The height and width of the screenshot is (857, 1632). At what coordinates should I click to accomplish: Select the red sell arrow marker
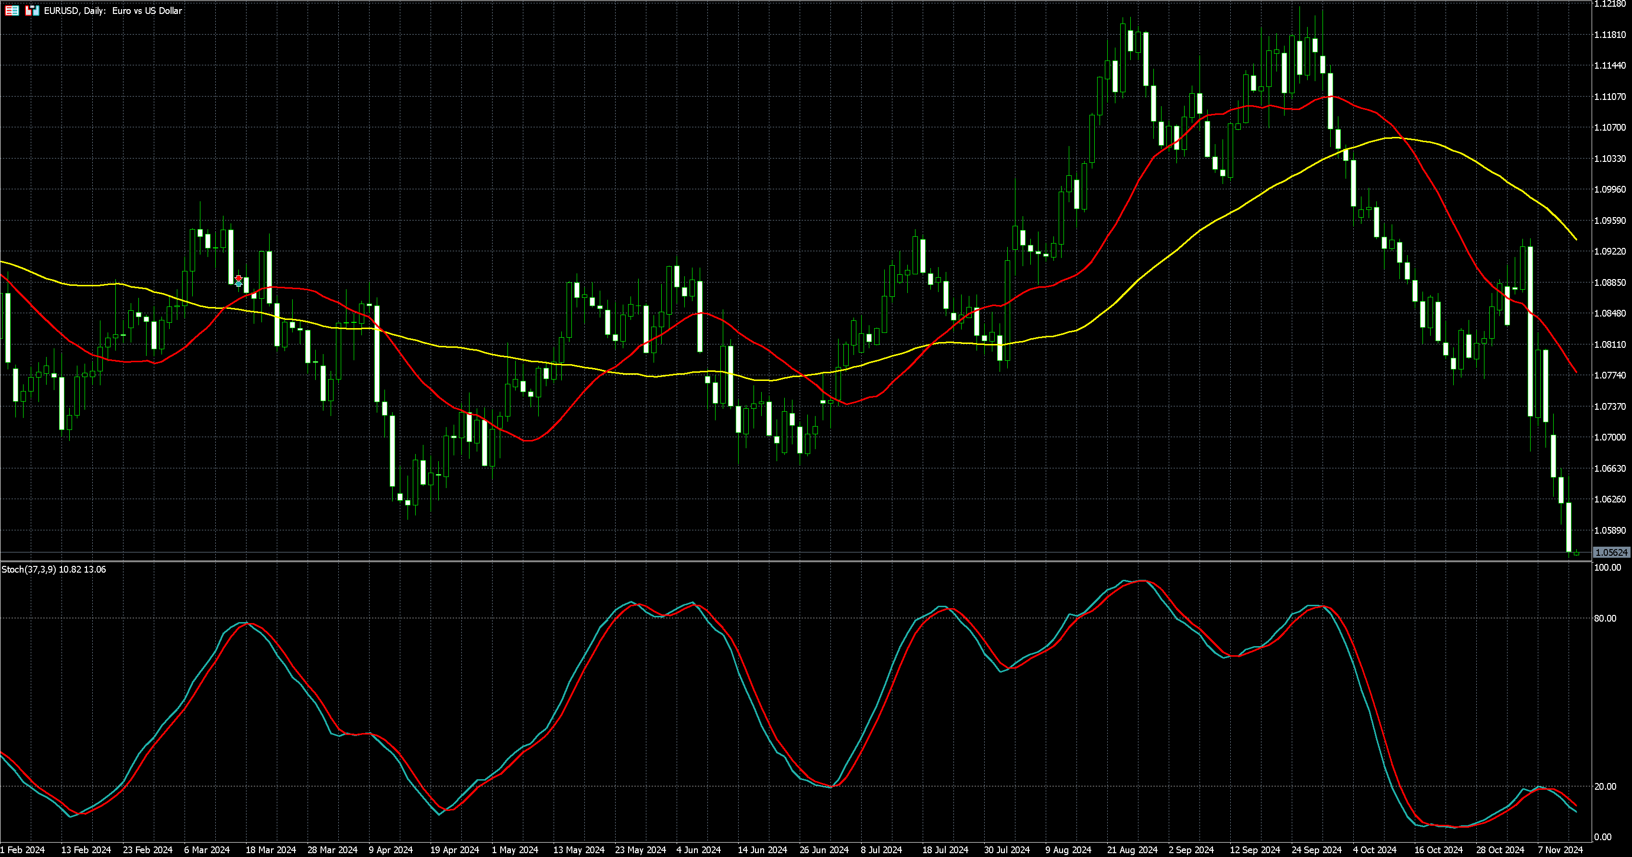click(x=238, y=278)
